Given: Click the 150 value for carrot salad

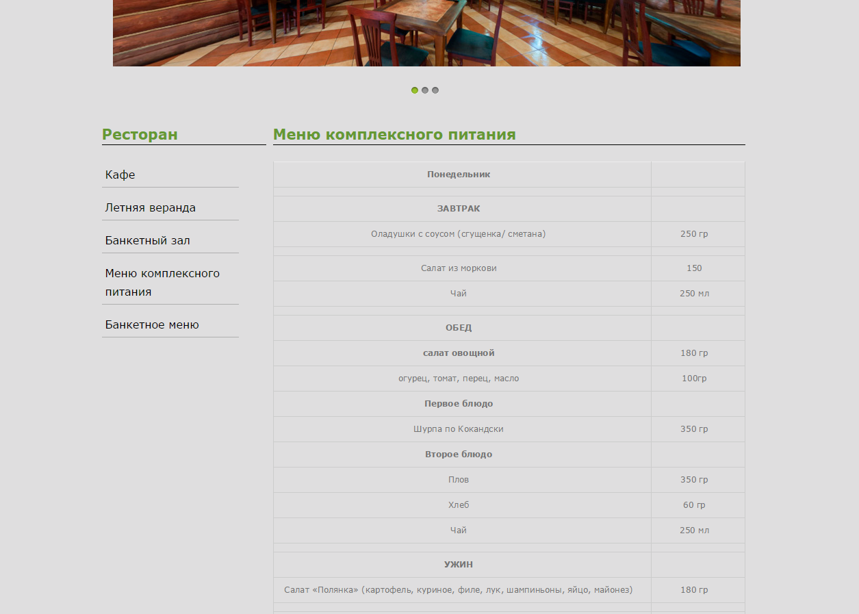Looking at the screenshot, I should coord(694,268).
